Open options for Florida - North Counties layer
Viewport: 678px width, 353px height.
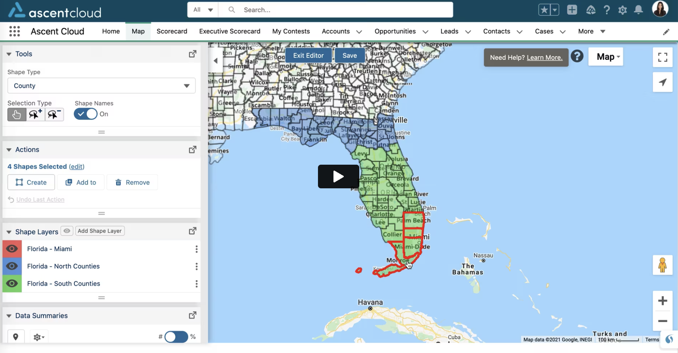197,267
